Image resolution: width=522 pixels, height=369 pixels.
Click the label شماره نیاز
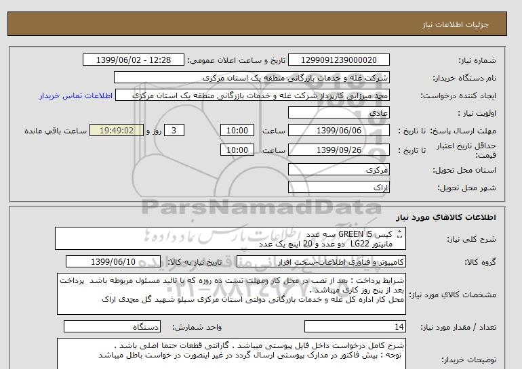(477, 60)
